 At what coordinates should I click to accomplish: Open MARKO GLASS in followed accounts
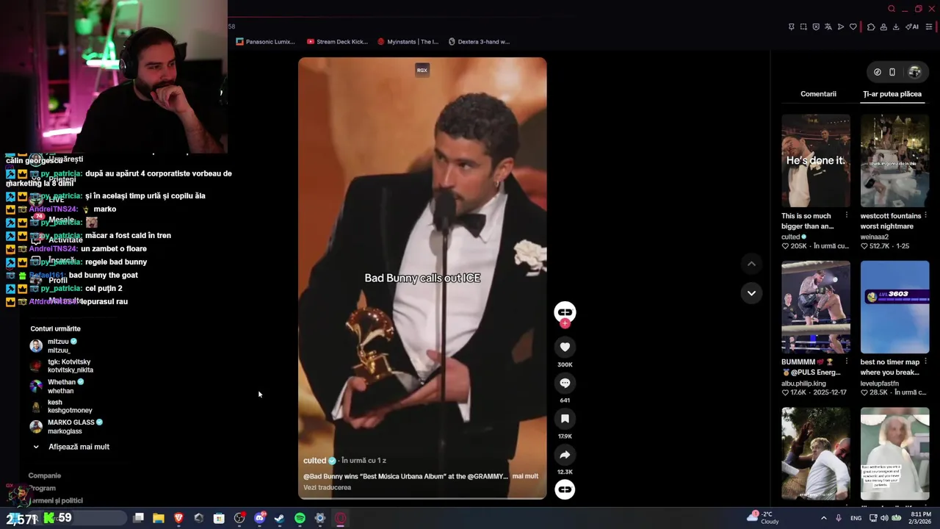[x=66, y=427]
